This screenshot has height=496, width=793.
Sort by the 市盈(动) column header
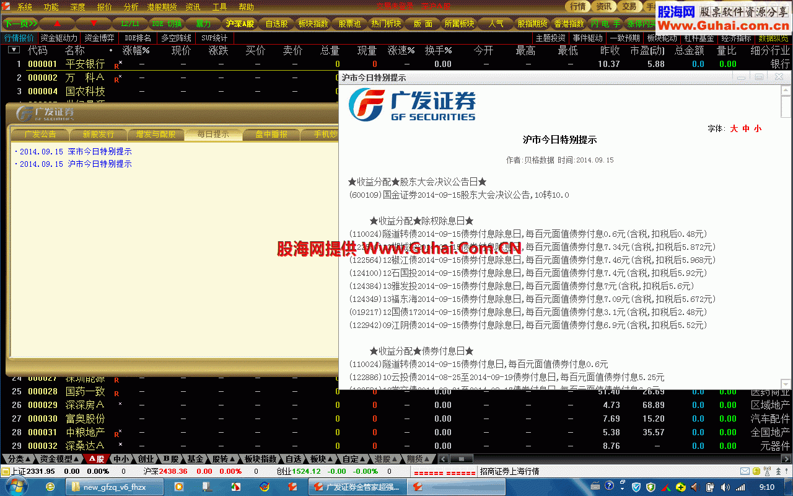647,50
